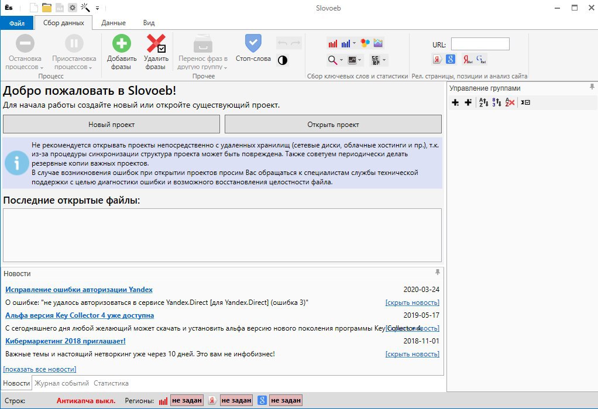
Task: Expand the magnifying glass dropdown arrow
Action: pos(341,60)
